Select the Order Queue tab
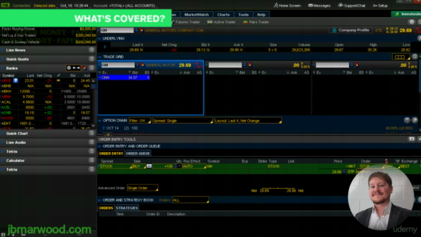The height and width of the screenshot is (237, 421). (137, 153)
